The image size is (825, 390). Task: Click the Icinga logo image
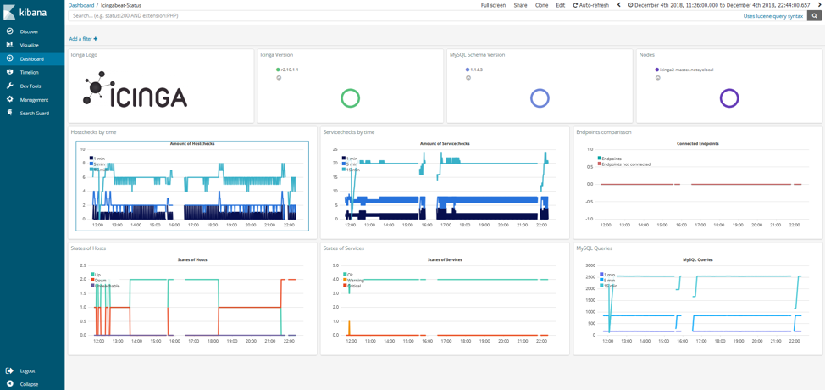136,90
